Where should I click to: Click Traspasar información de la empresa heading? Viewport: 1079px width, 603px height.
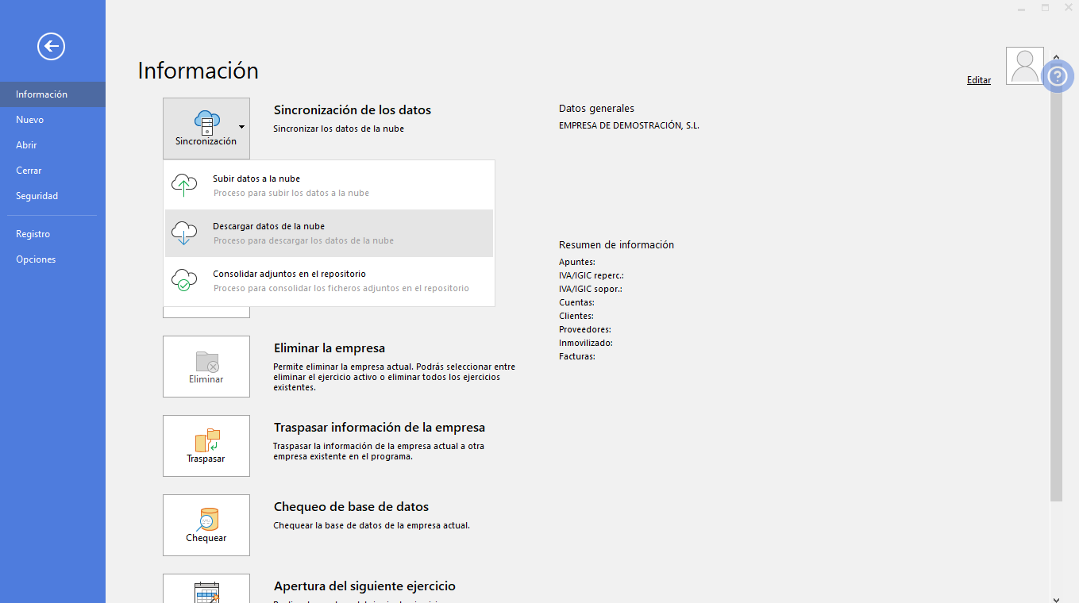380,428
